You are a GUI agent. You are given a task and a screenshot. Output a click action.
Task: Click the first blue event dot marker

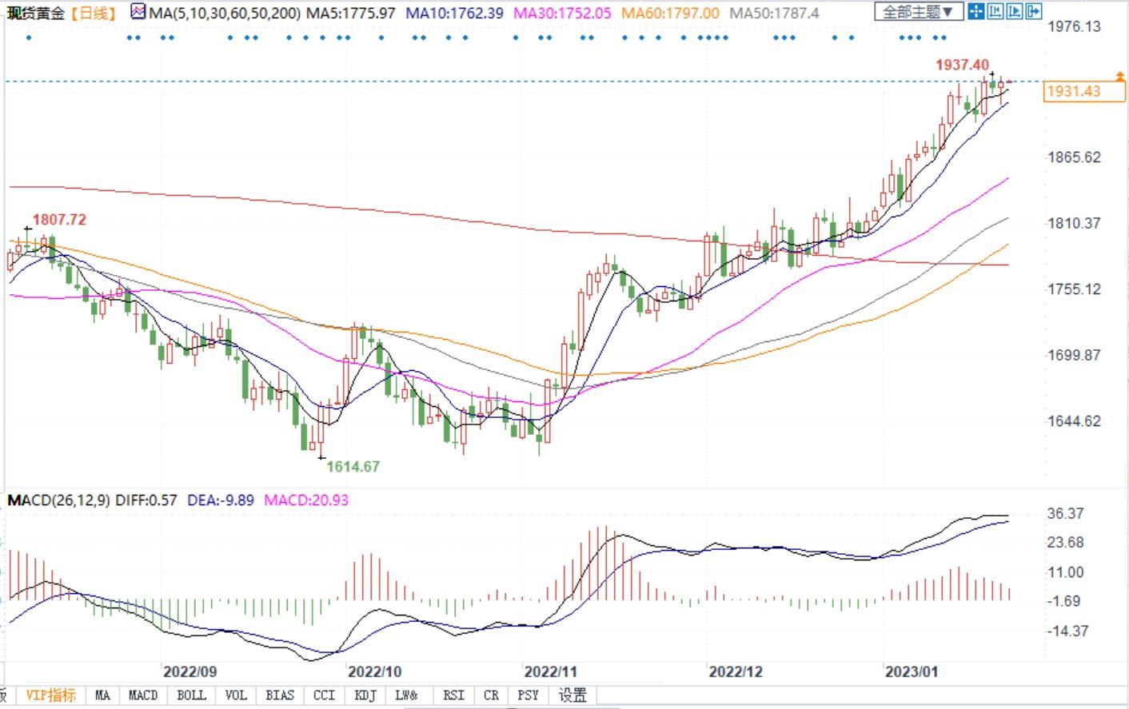click(29, 38)
